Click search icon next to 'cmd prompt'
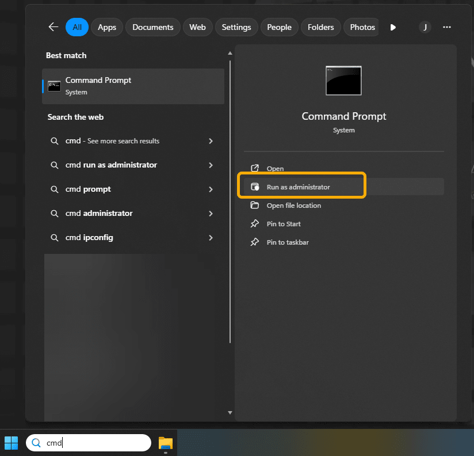 (x=55, y=189)
